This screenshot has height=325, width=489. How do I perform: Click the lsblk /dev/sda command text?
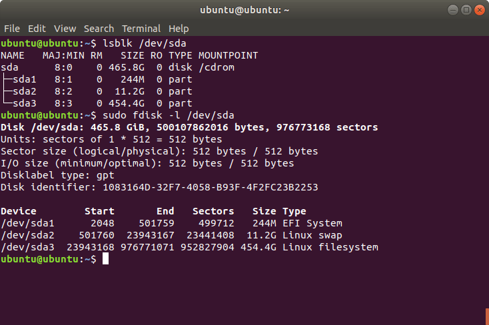click(x=145, y=43)
